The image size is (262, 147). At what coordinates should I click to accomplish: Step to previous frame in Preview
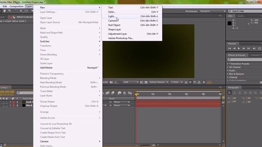coord(234,48)
